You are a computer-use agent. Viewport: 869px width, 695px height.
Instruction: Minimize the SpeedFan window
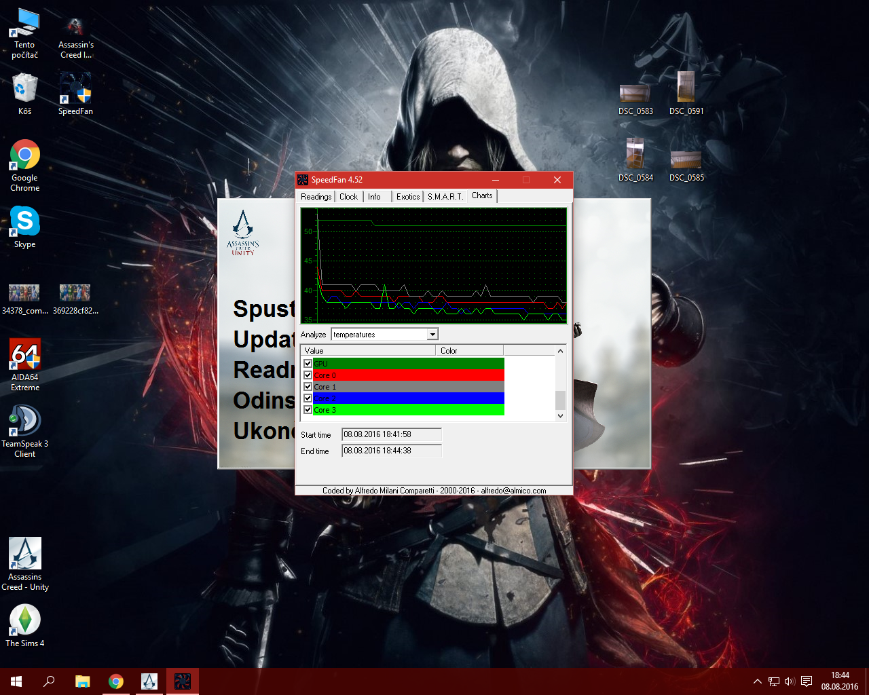[496, 180]
